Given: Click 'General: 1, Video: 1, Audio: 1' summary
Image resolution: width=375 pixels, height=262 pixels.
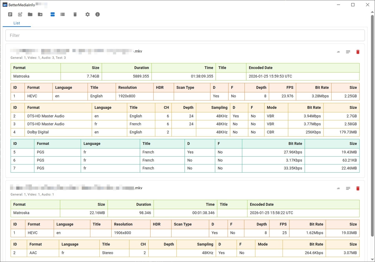Looking at the screenshot, I should point(32,194).
